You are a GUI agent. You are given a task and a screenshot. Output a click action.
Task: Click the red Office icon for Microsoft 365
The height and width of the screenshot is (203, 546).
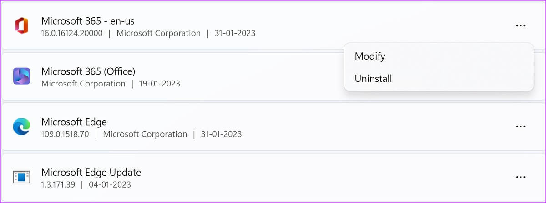pyautogui.click(x=21, y=25)
